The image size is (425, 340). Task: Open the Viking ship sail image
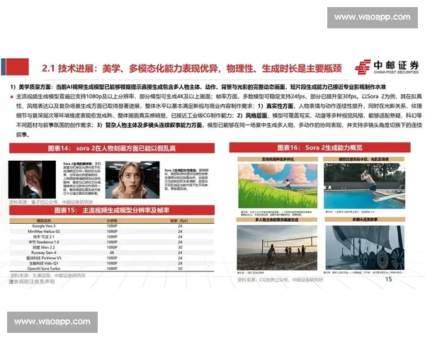[365, 247]
